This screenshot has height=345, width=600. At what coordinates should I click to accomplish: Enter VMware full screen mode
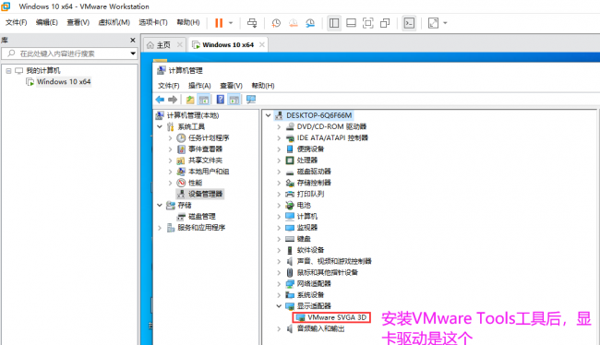click(x=367, y=23)
